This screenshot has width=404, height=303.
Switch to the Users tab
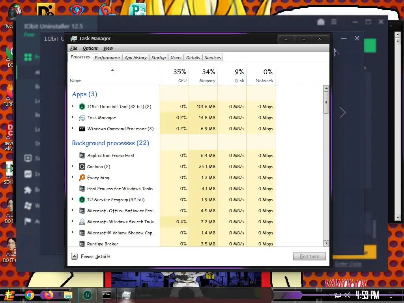click(x=176, y=58)
